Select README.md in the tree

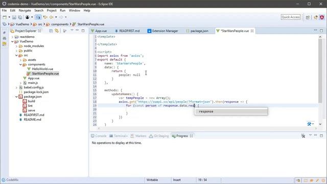(32, 120)
